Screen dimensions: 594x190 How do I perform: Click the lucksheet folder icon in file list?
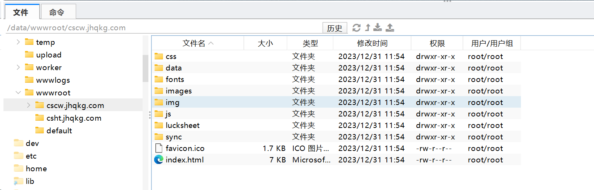159,125
